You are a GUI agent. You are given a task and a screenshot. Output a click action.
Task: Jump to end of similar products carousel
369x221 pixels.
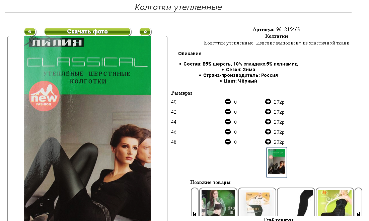(358, 214)
